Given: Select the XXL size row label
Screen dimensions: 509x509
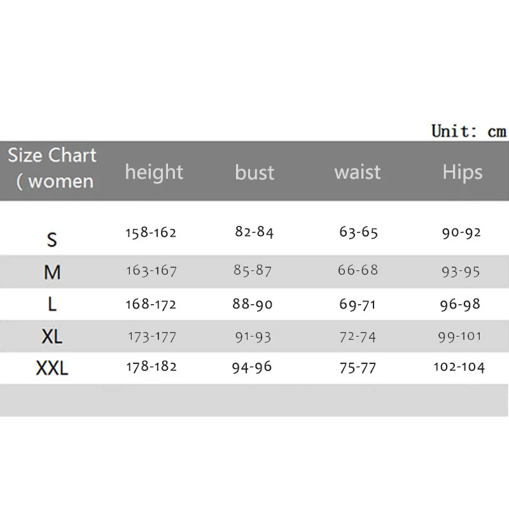Looking at the screenshot, I should (52, 368).
